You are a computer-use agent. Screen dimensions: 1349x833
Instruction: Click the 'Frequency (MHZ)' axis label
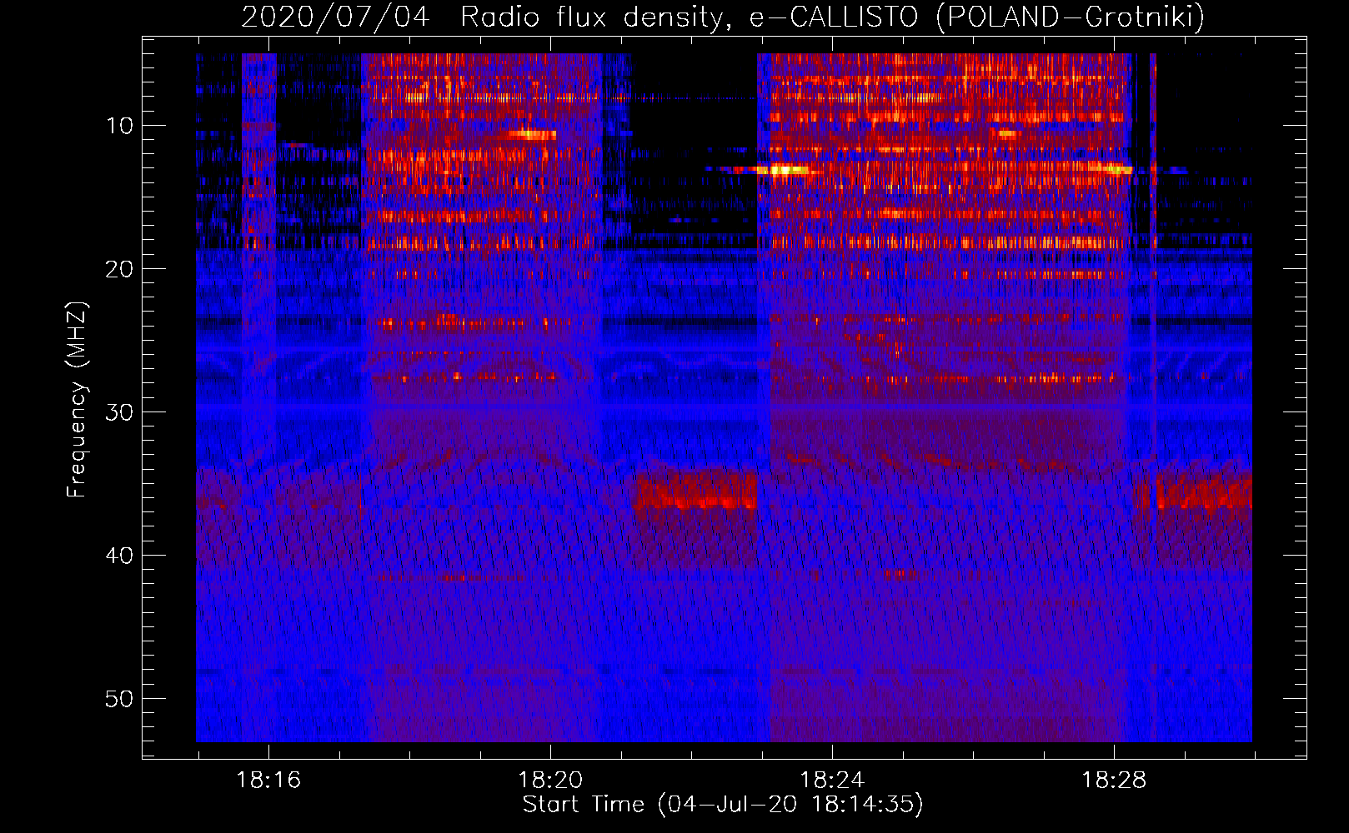click(77, 400)
